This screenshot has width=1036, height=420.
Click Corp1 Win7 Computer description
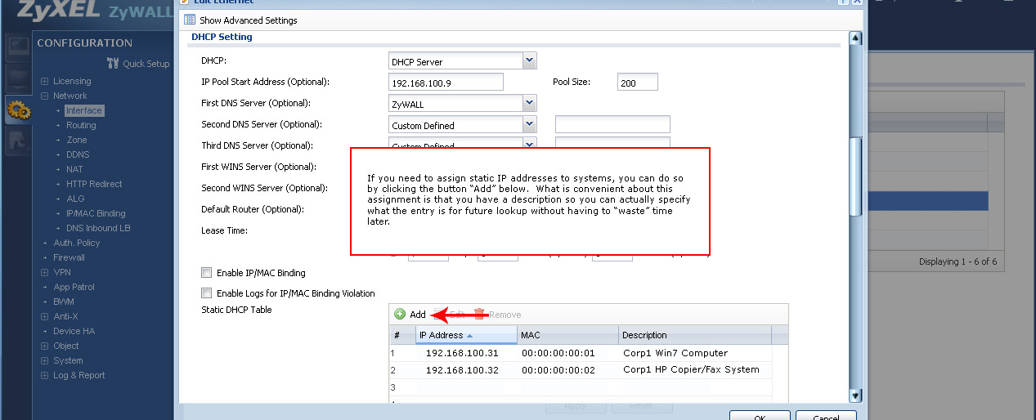(675, 353)
